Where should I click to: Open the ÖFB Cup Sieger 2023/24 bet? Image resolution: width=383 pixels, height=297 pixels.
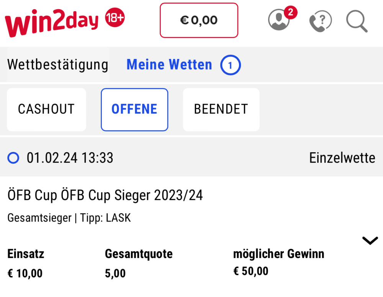[105, 196]
